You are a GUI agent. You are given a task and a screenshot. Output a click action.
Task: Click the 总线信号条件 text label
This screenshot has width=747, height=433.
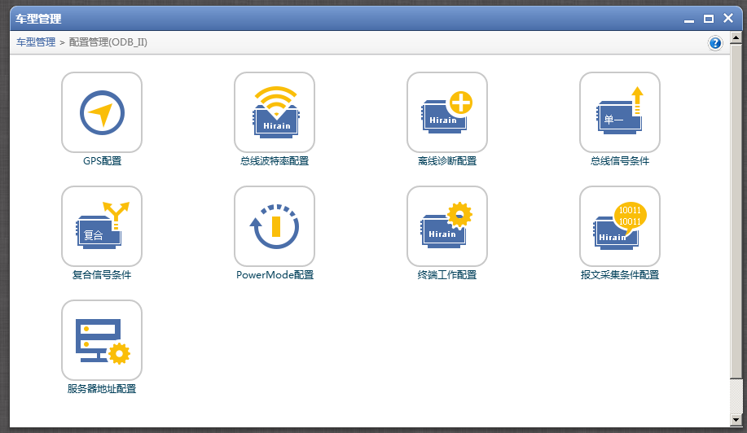pos(620,161)
